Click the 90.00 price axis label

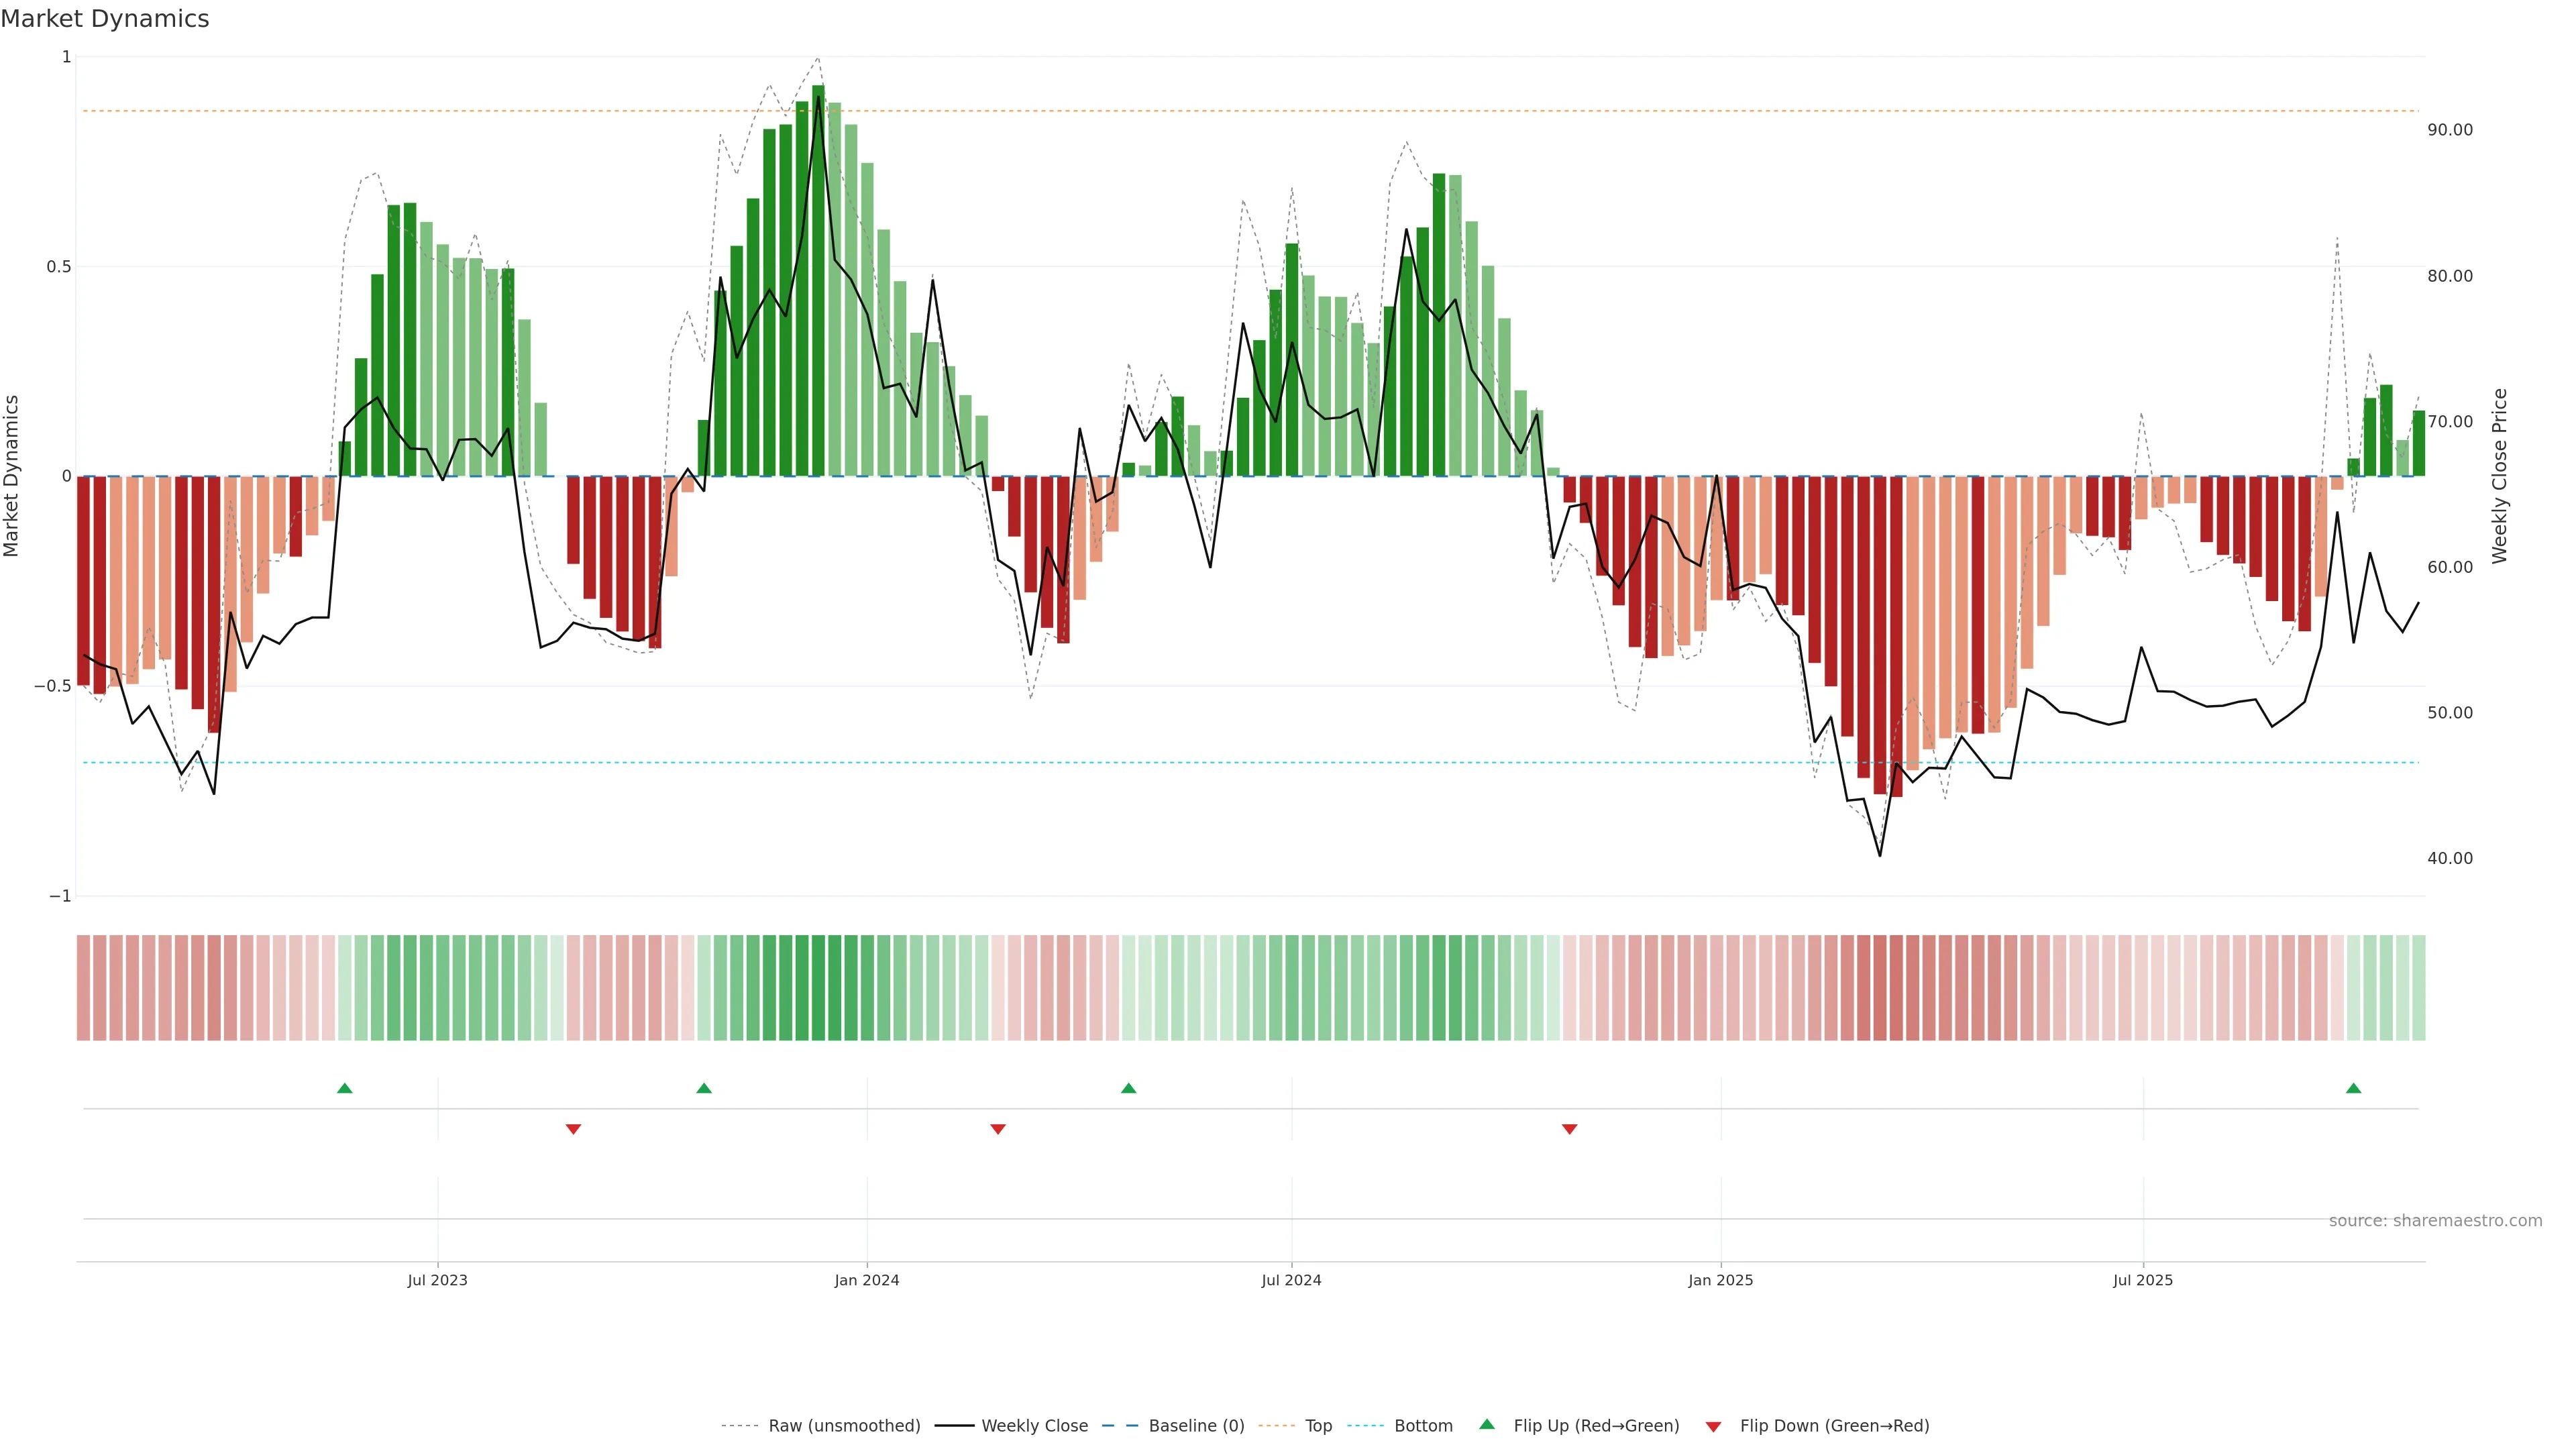tap(2450, 130)
